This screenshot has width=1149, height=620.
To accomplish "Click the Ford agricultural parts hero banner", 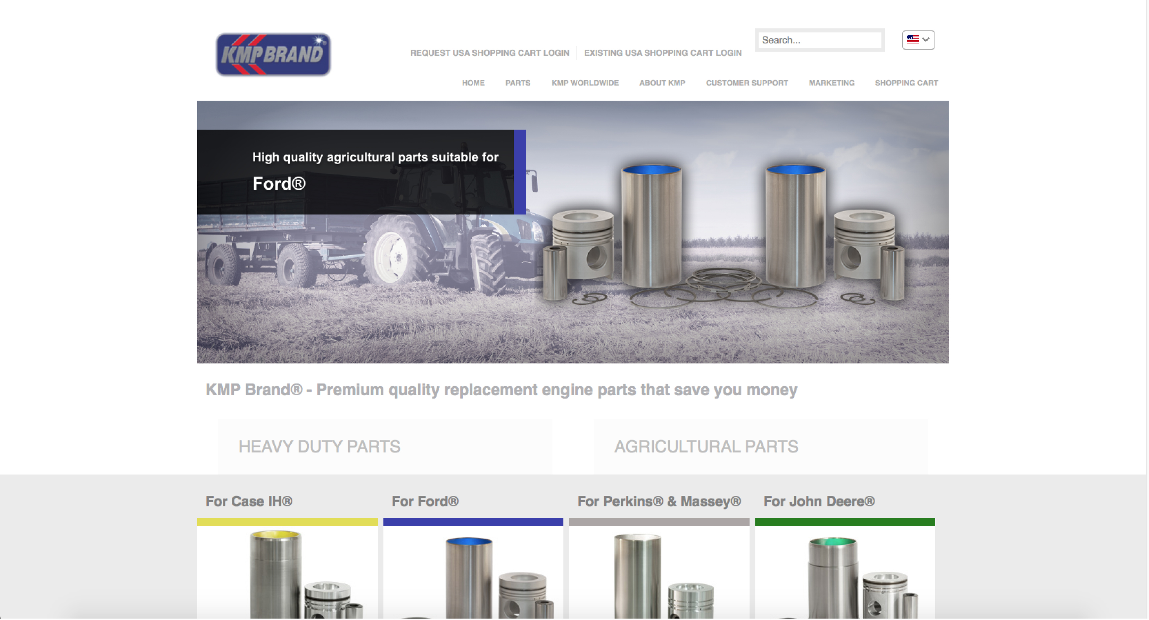I will [x=573, y=232].
